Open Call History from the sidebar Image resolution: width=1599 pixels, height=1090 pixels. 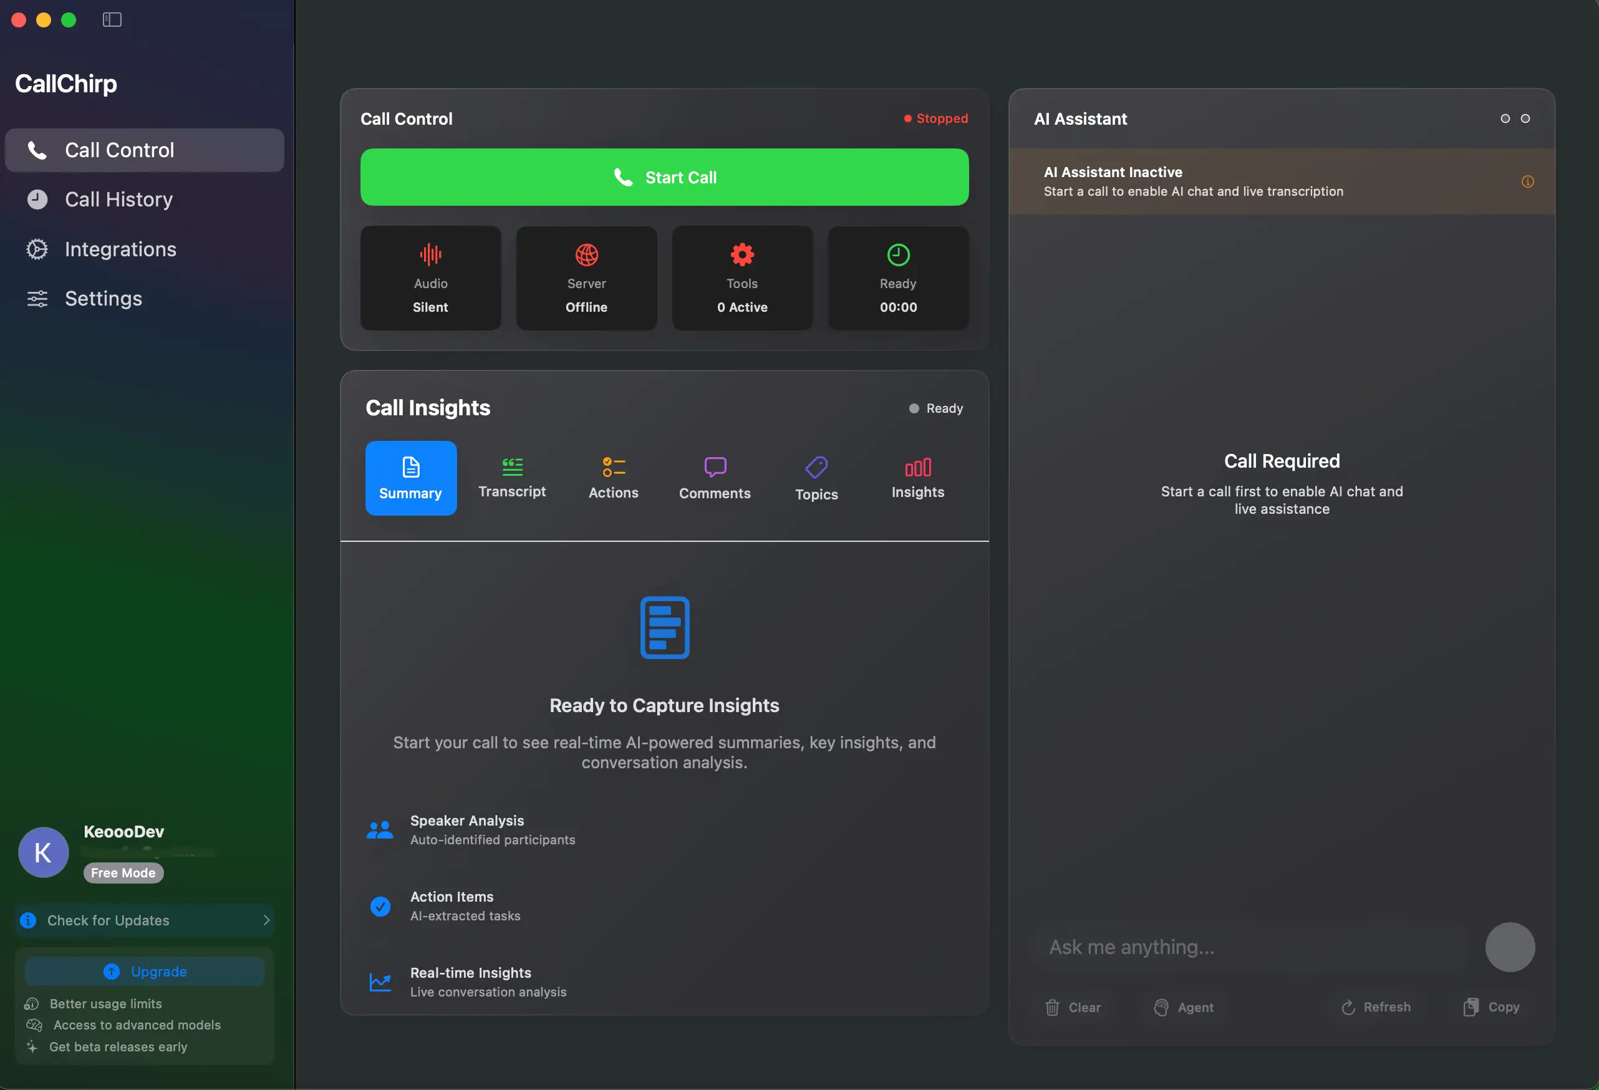[118, 199]
